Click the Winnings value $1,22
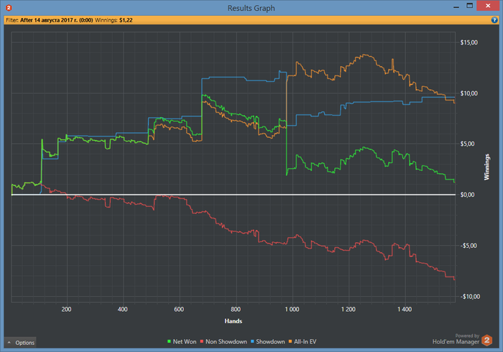 point(126,20)
